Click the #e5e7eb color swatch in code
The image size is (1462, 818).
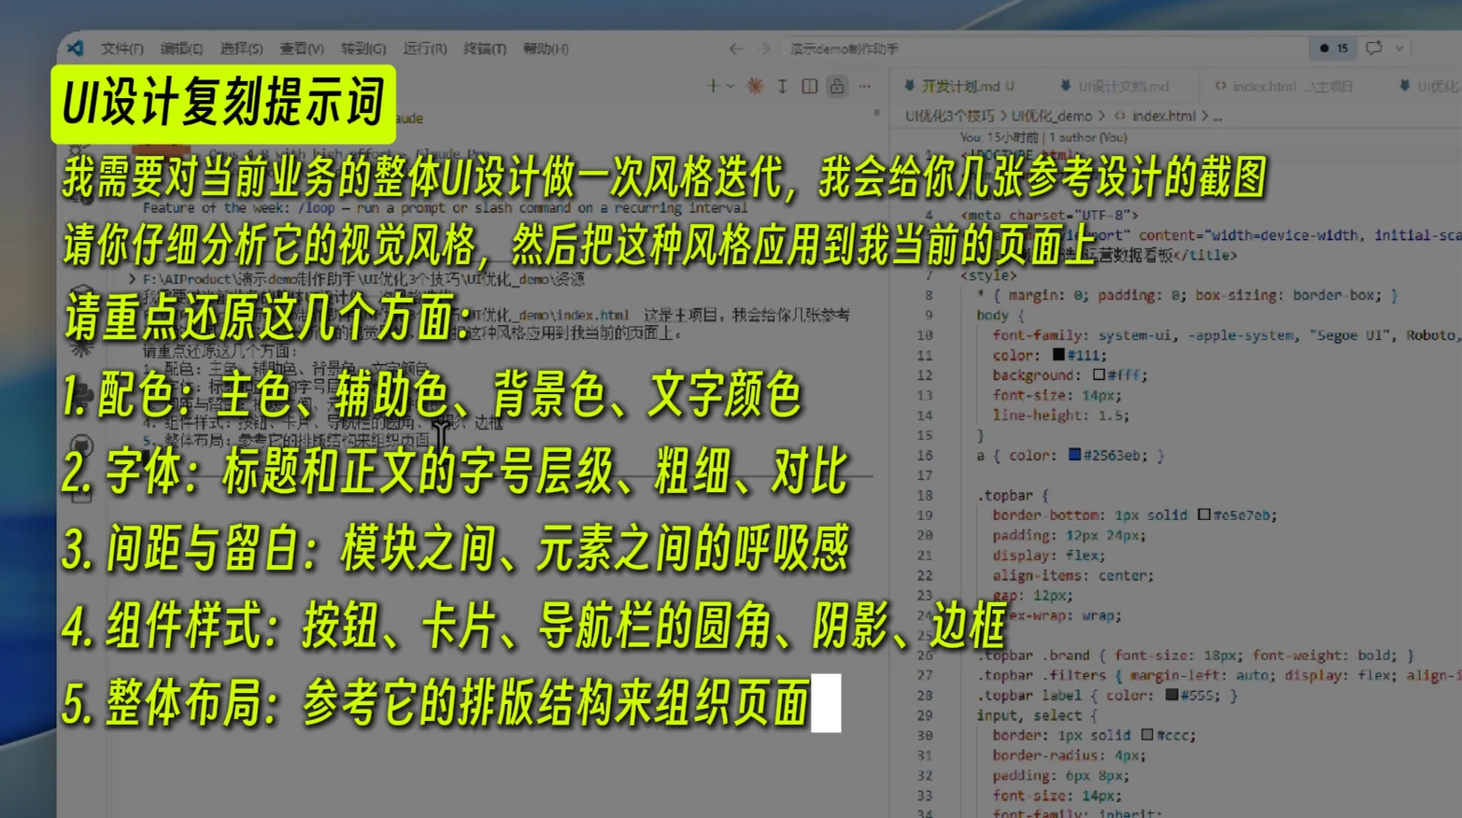click(1204, 515)
